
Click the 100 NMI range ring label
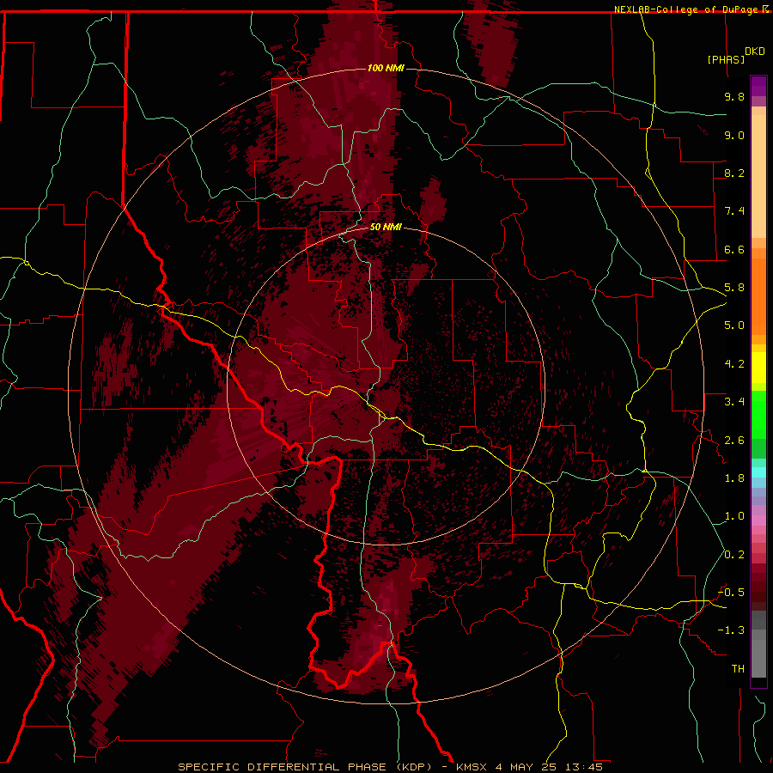pos(386,68)
